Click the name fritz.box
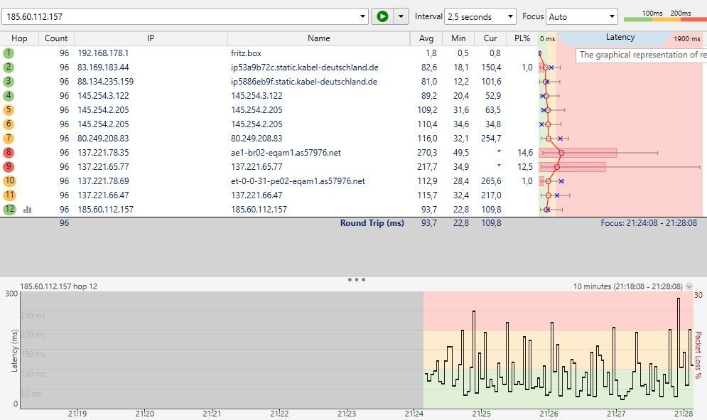This screenshot has height=420, width=707. click(x=246, y=53)
